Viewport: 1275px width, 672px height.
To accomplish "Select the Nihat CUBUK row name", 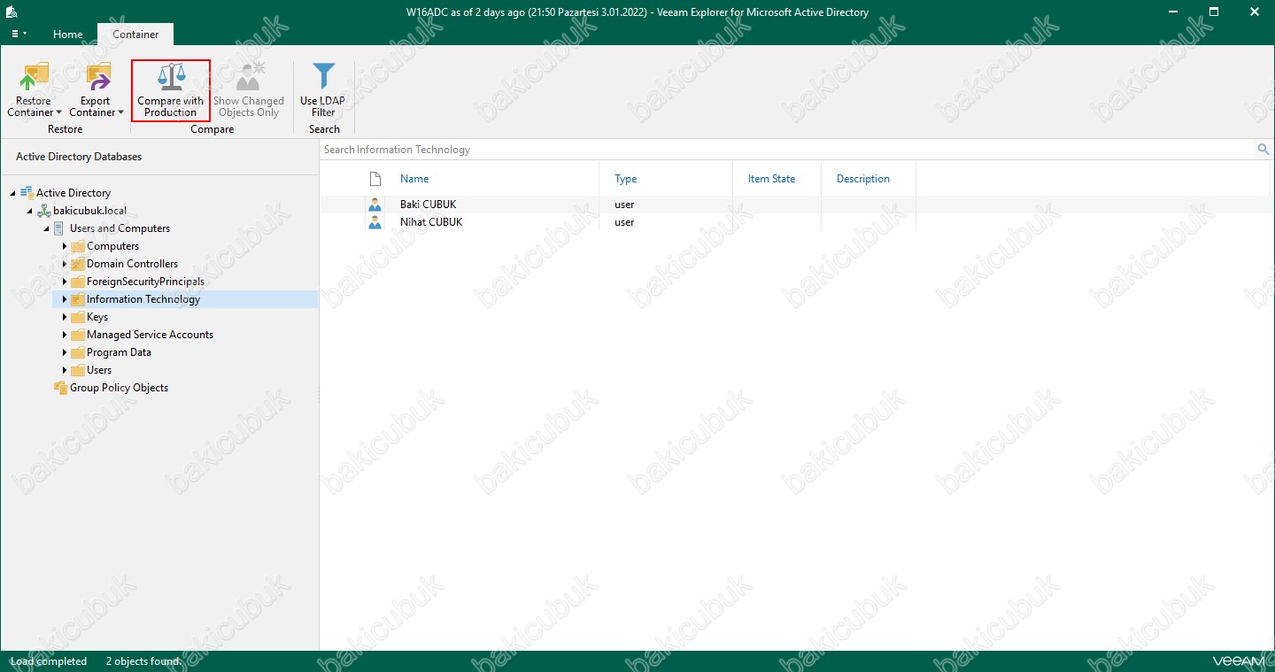I will click(431, 222).
